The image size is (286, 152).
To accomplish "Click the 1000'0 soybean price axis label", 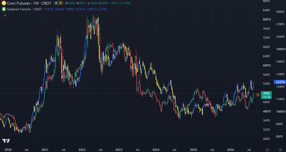I will click(x=280, y=112).
